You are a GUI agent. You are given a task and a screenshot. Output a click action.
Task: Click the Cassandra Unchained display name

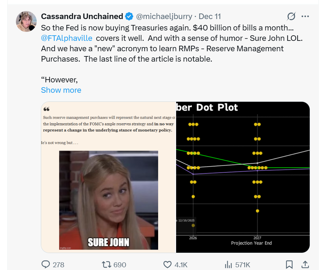(82, 16)
